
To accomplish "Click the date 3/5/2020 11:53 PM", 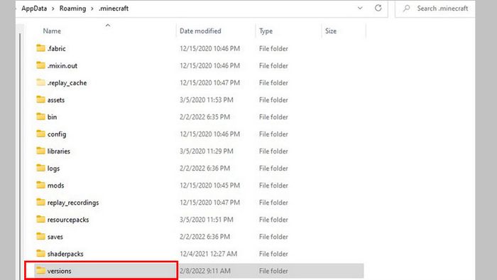I will coord(207,100).
